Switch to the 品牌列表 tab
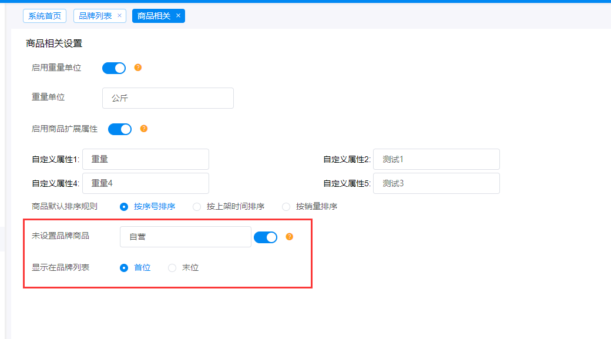 tap(95, 16)
